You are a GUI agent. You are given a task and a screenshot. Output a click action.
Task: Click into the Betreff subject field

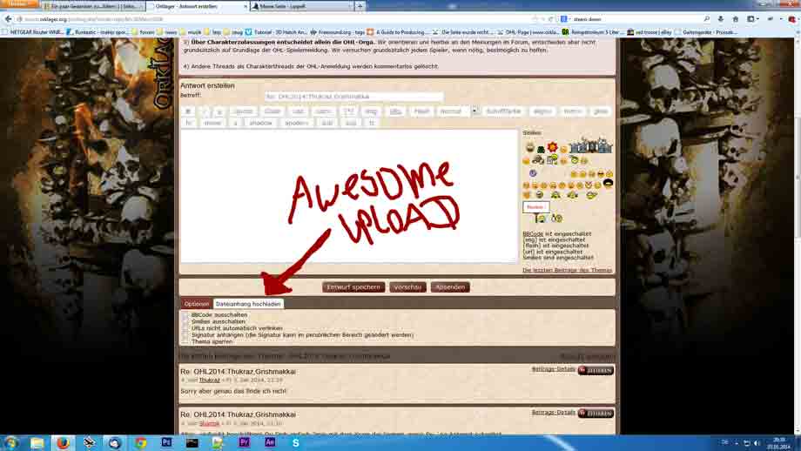(353, 97)
